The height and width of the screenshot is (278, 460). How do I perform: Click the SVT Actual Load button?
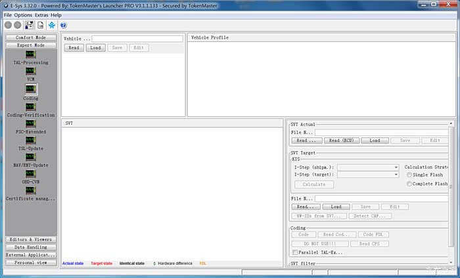tap(375, 141)
